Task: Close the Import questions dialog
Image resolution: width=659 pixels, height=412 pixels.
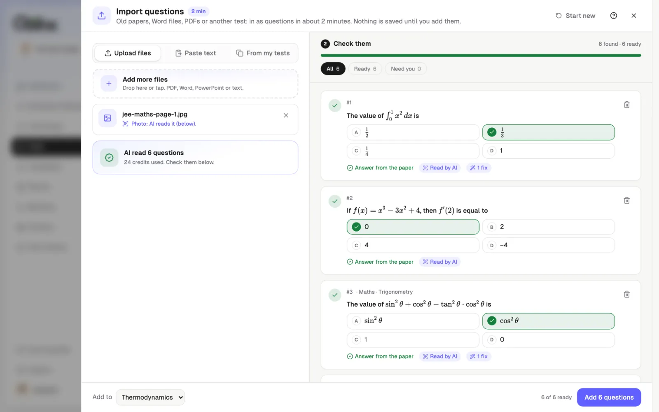Action: coord(633,16)
